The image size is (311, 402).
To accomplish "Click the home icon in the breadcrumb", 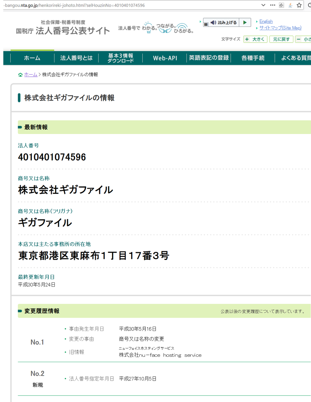I will (x=20, y=75).
